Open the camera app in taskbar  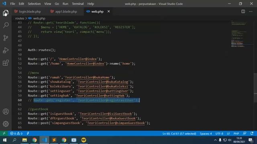74,140
